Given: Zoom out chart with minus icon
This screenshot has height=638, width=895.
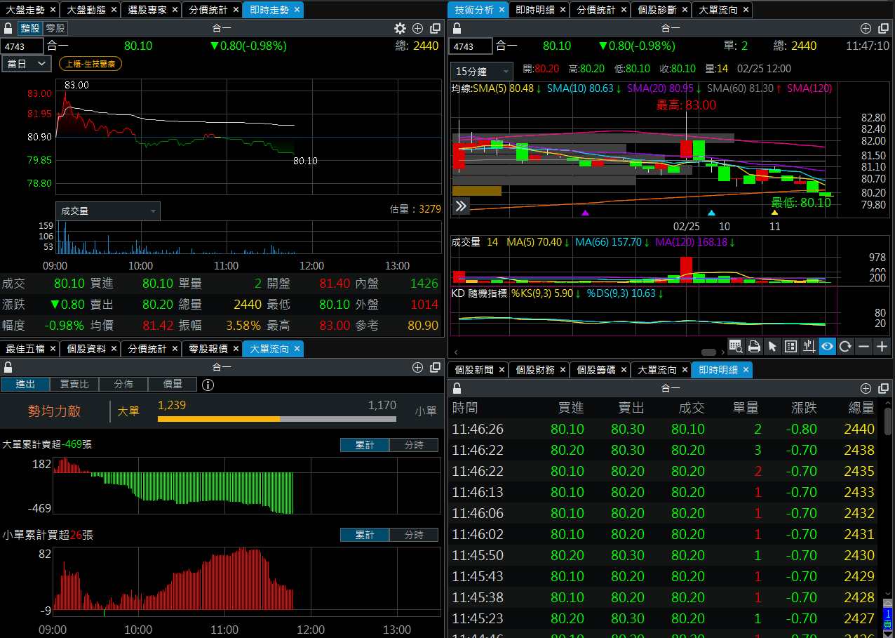Looking at the screenshot, I should point(864,346).
